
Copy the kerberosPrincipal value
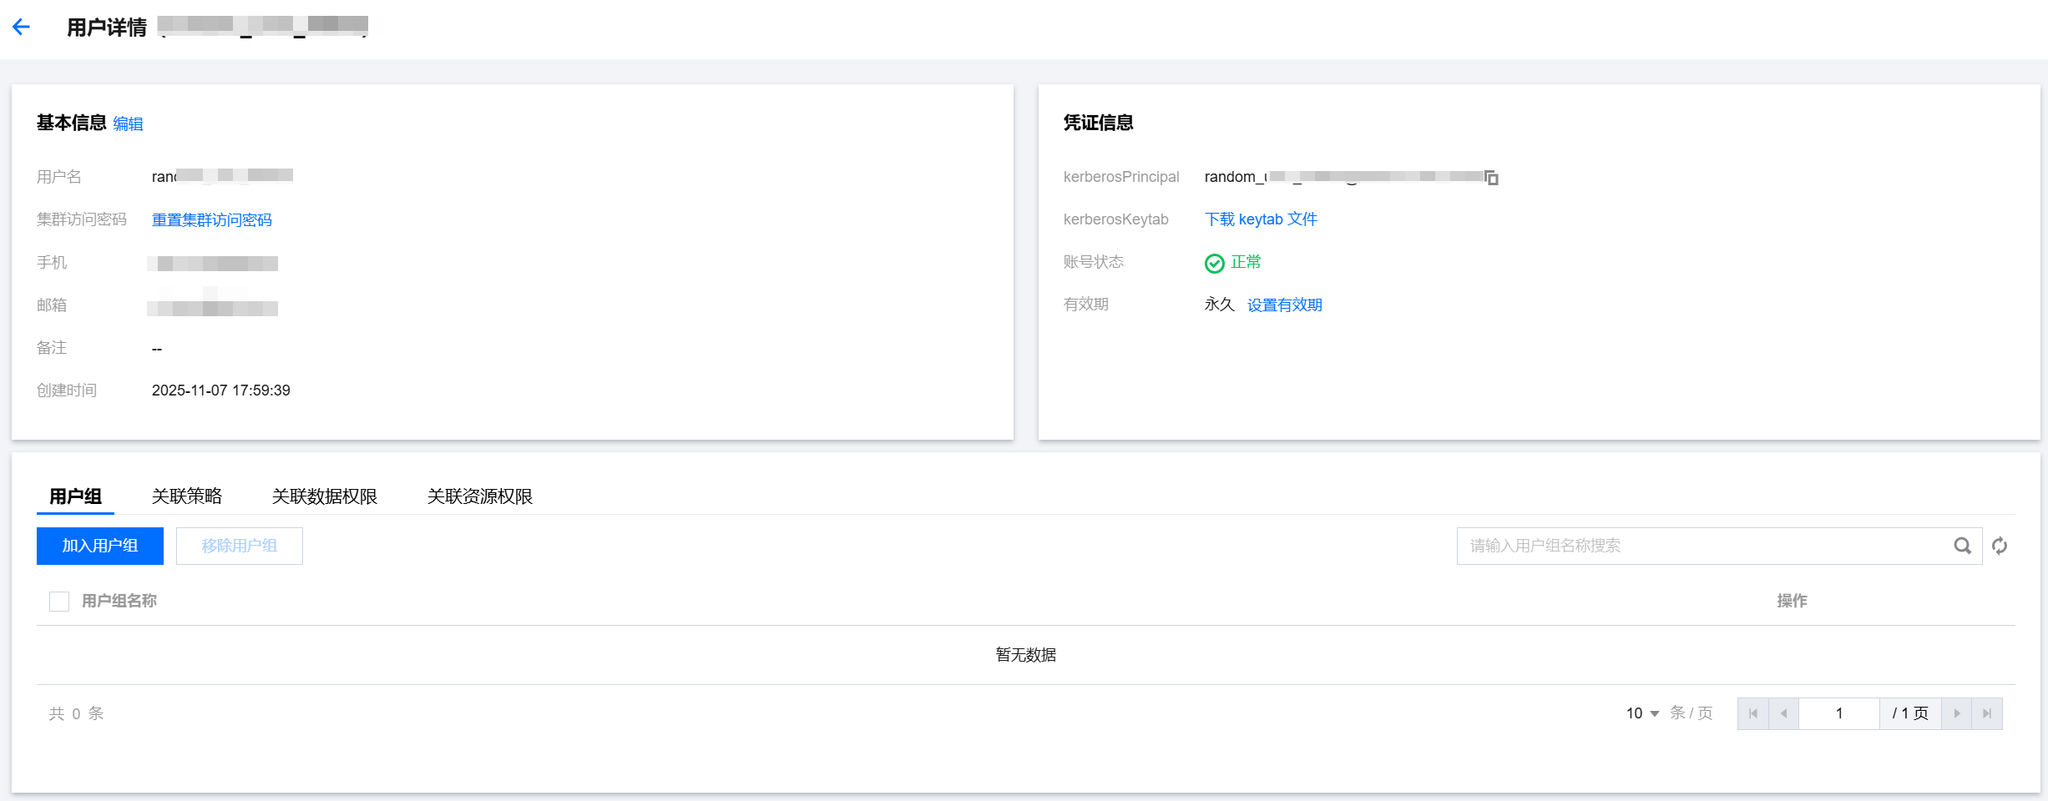[1491, 178]
